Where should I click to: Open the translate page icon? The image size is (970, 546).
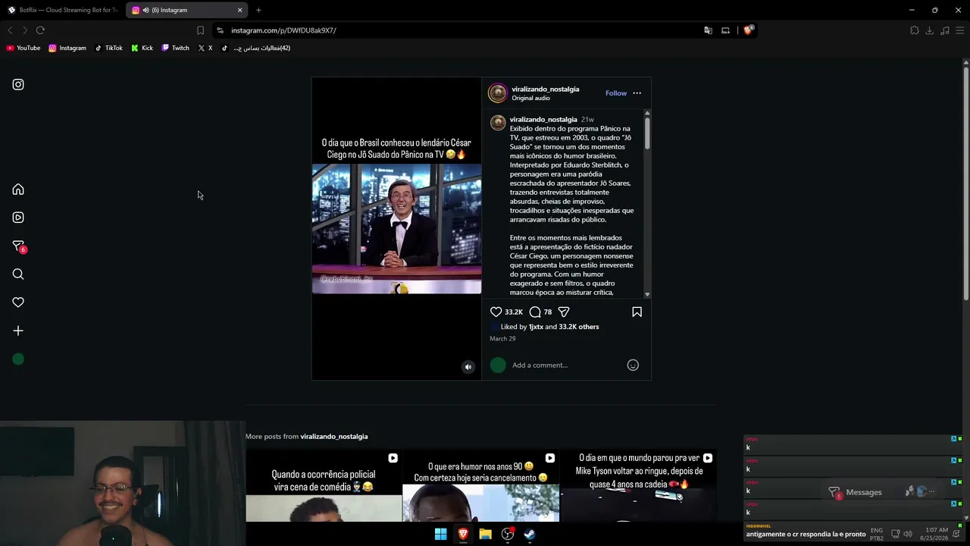(x=708, y=30)
